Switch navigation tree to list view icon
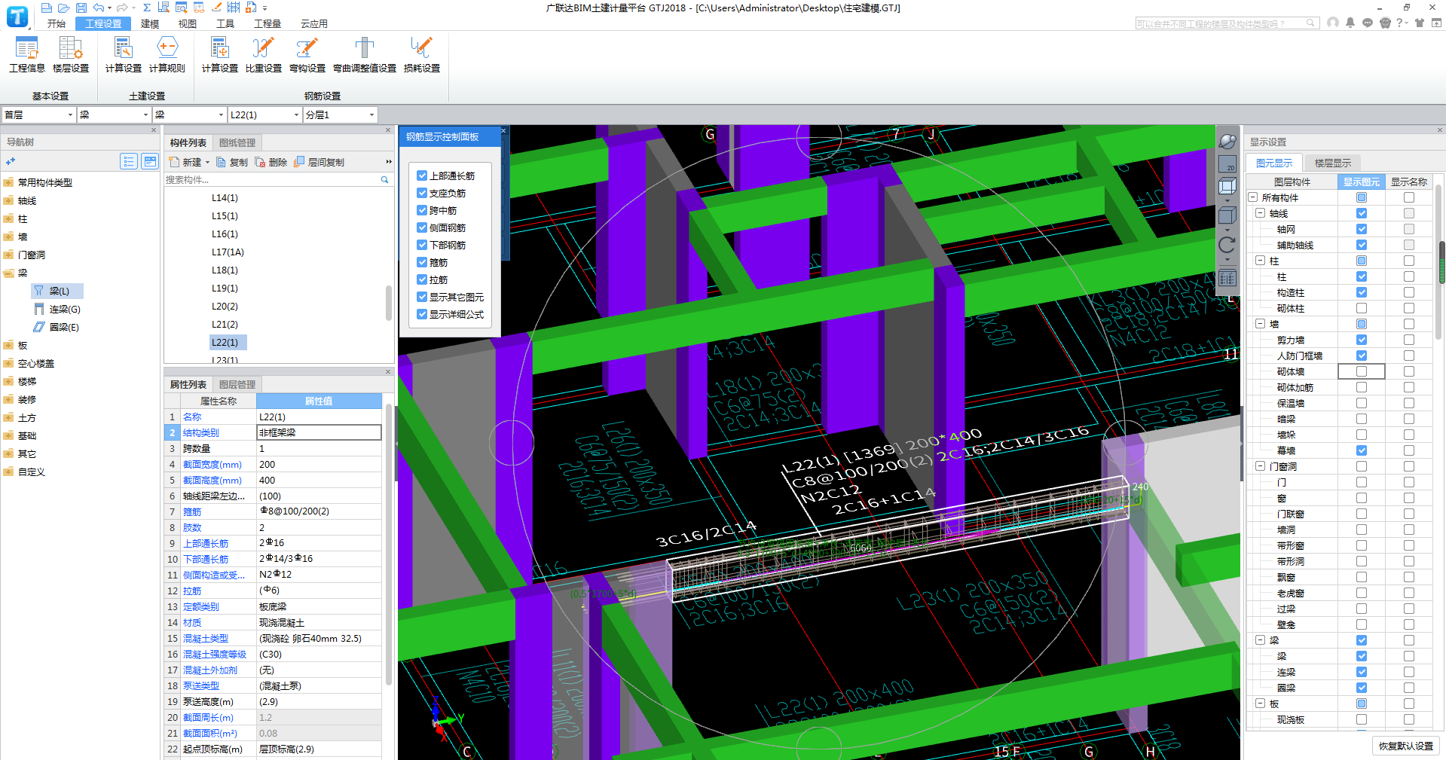This screenshot has height=760, width=1446. (129, 161)
